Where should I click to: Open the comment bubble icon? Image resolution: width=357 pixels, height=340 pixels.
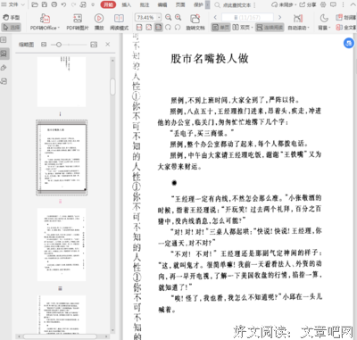[334, 4]
